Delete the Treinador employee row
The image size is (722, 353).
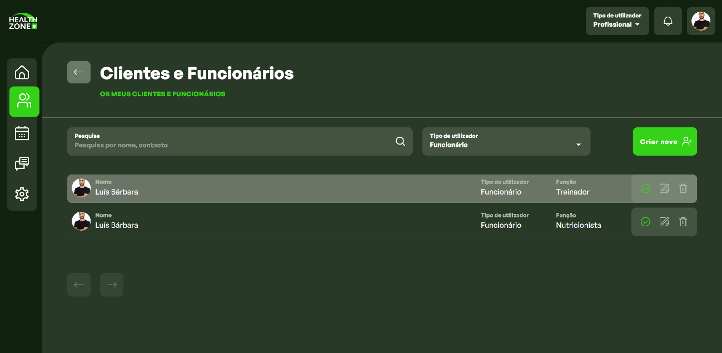(x=683, y=188)
